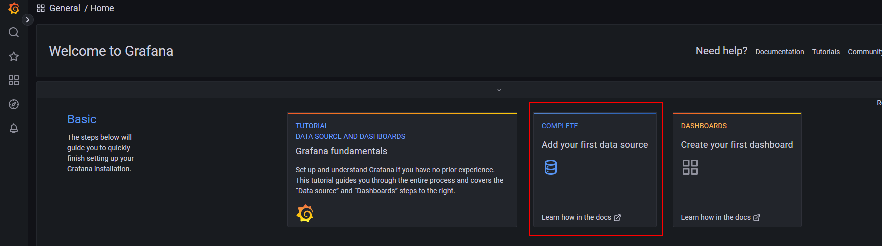The width and height of the screenshot is (882, 246).
Task: Click the General breadcrumb
Action: pyautogui.click(x=65, y=8)
